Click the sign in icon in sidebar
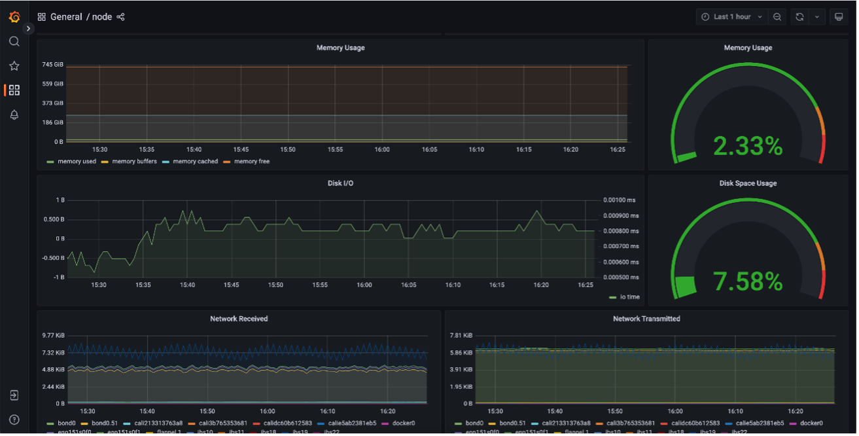 [x=14, y=395]
